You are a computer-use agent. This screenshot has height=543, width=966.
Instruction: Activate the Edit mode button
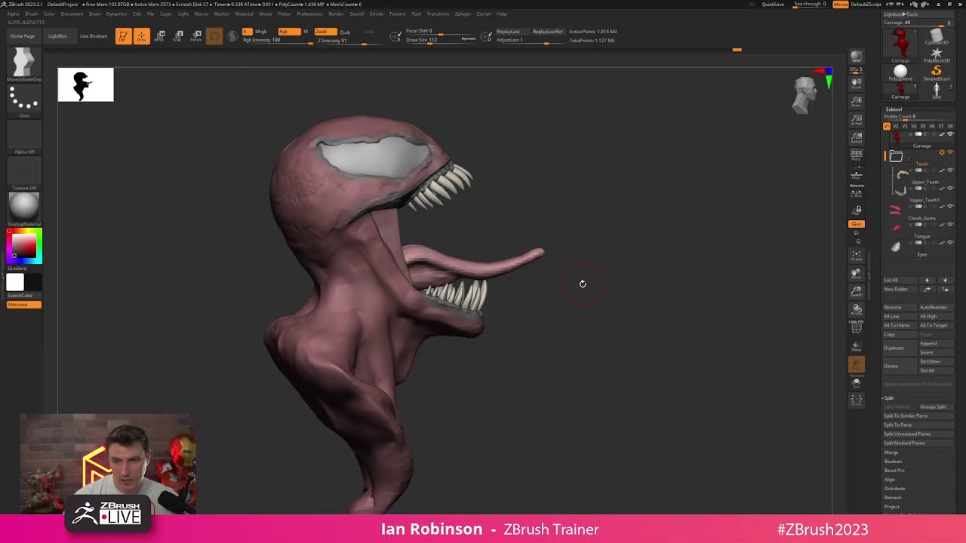(123, 36)
